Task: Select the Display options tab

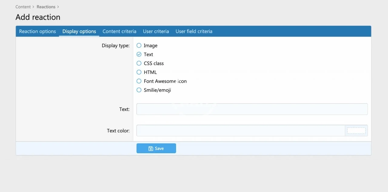Action: 79,31
